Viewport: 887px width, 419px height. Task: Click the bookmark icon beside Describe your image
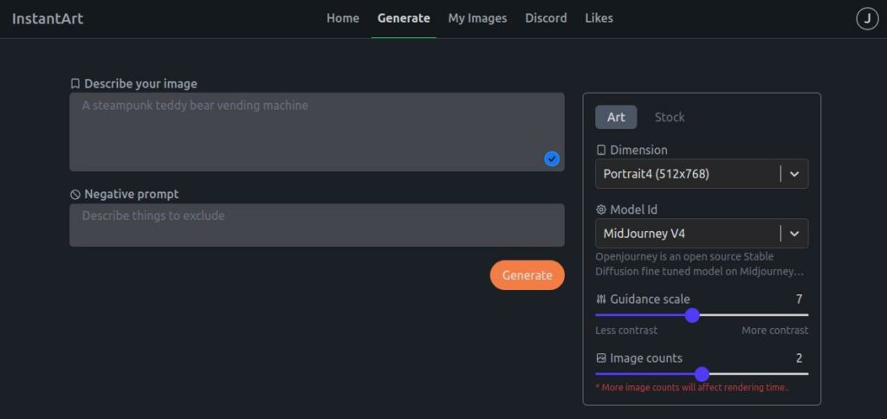click(75, 84)
